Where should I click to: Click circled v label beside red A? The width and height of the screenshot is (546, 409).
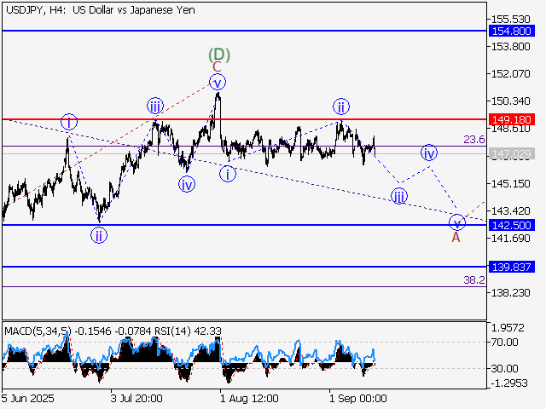click(x=458, y=222)
